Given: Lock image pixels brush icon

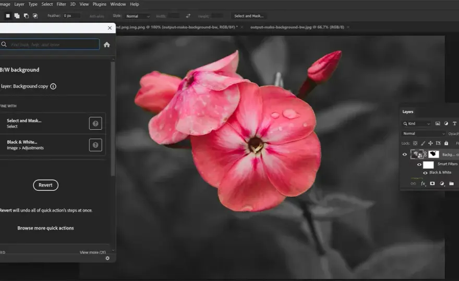Looking at the screenshot, I should click(x=422, y=143).
